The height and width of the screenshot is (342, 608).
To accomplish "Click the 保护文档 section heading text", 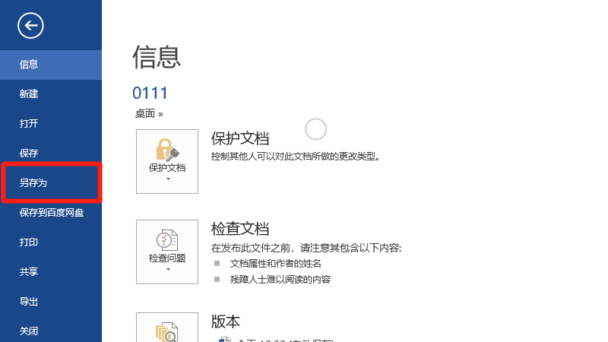I will [240, 138].
